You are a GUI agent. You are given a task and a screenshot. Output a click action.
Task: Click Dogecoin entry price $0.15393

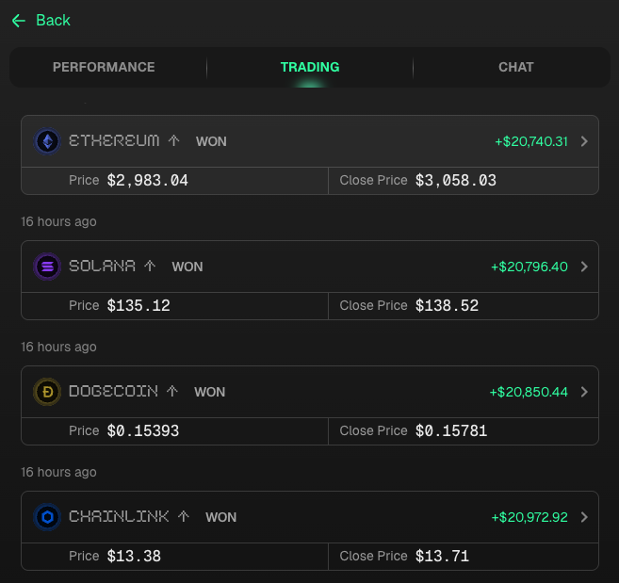coord(143,430)
